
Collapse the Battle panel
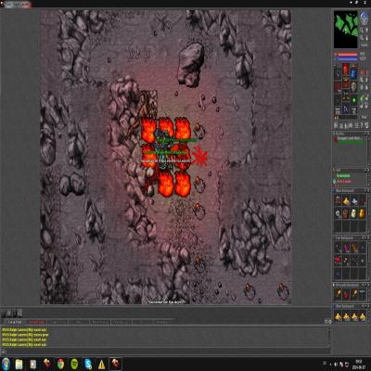coord(365,134)
